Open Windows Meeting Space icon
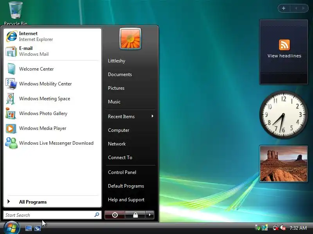 11,99
